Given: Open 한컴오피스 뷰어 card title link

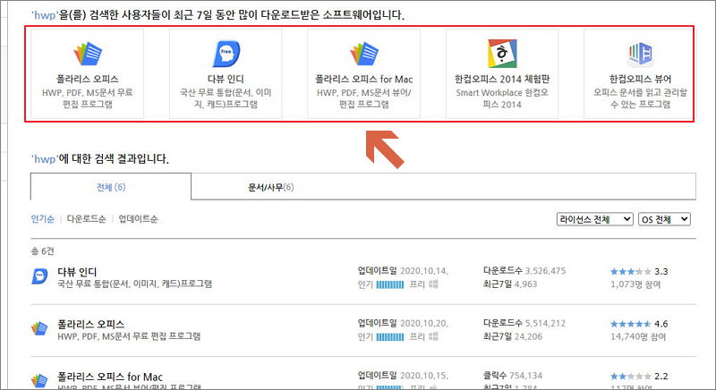Looking at the screenshot, I should click(640, 79).
